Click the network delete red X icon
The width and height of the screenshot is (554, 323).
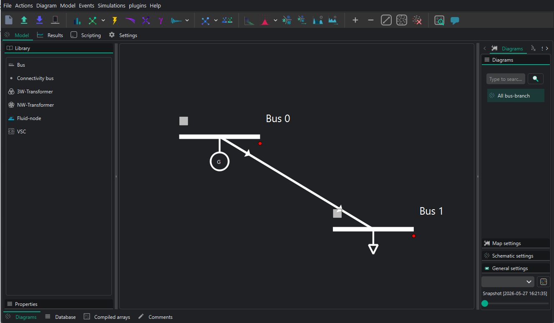point(417,20)
